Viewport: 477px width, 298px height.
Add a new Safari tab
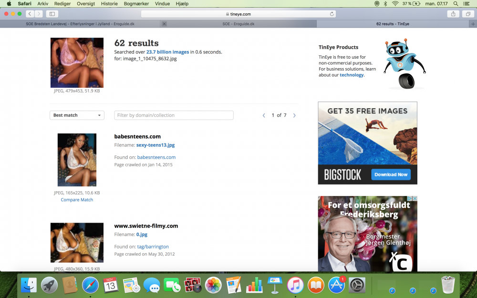point(473,24)
